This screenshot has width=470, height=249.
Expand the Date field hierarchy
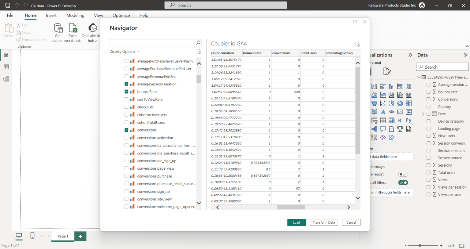coord(423,114)
